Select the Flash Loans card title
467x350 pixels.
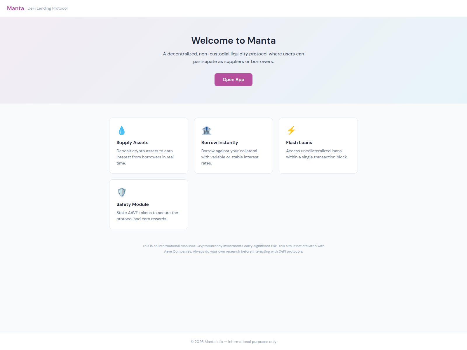299,143
